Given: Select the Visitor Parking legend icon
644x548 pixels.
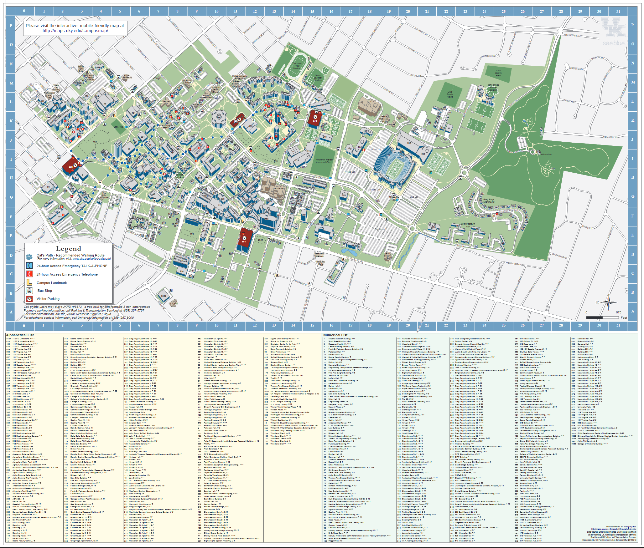Looking at the screenshot, I should coord(29,299).
